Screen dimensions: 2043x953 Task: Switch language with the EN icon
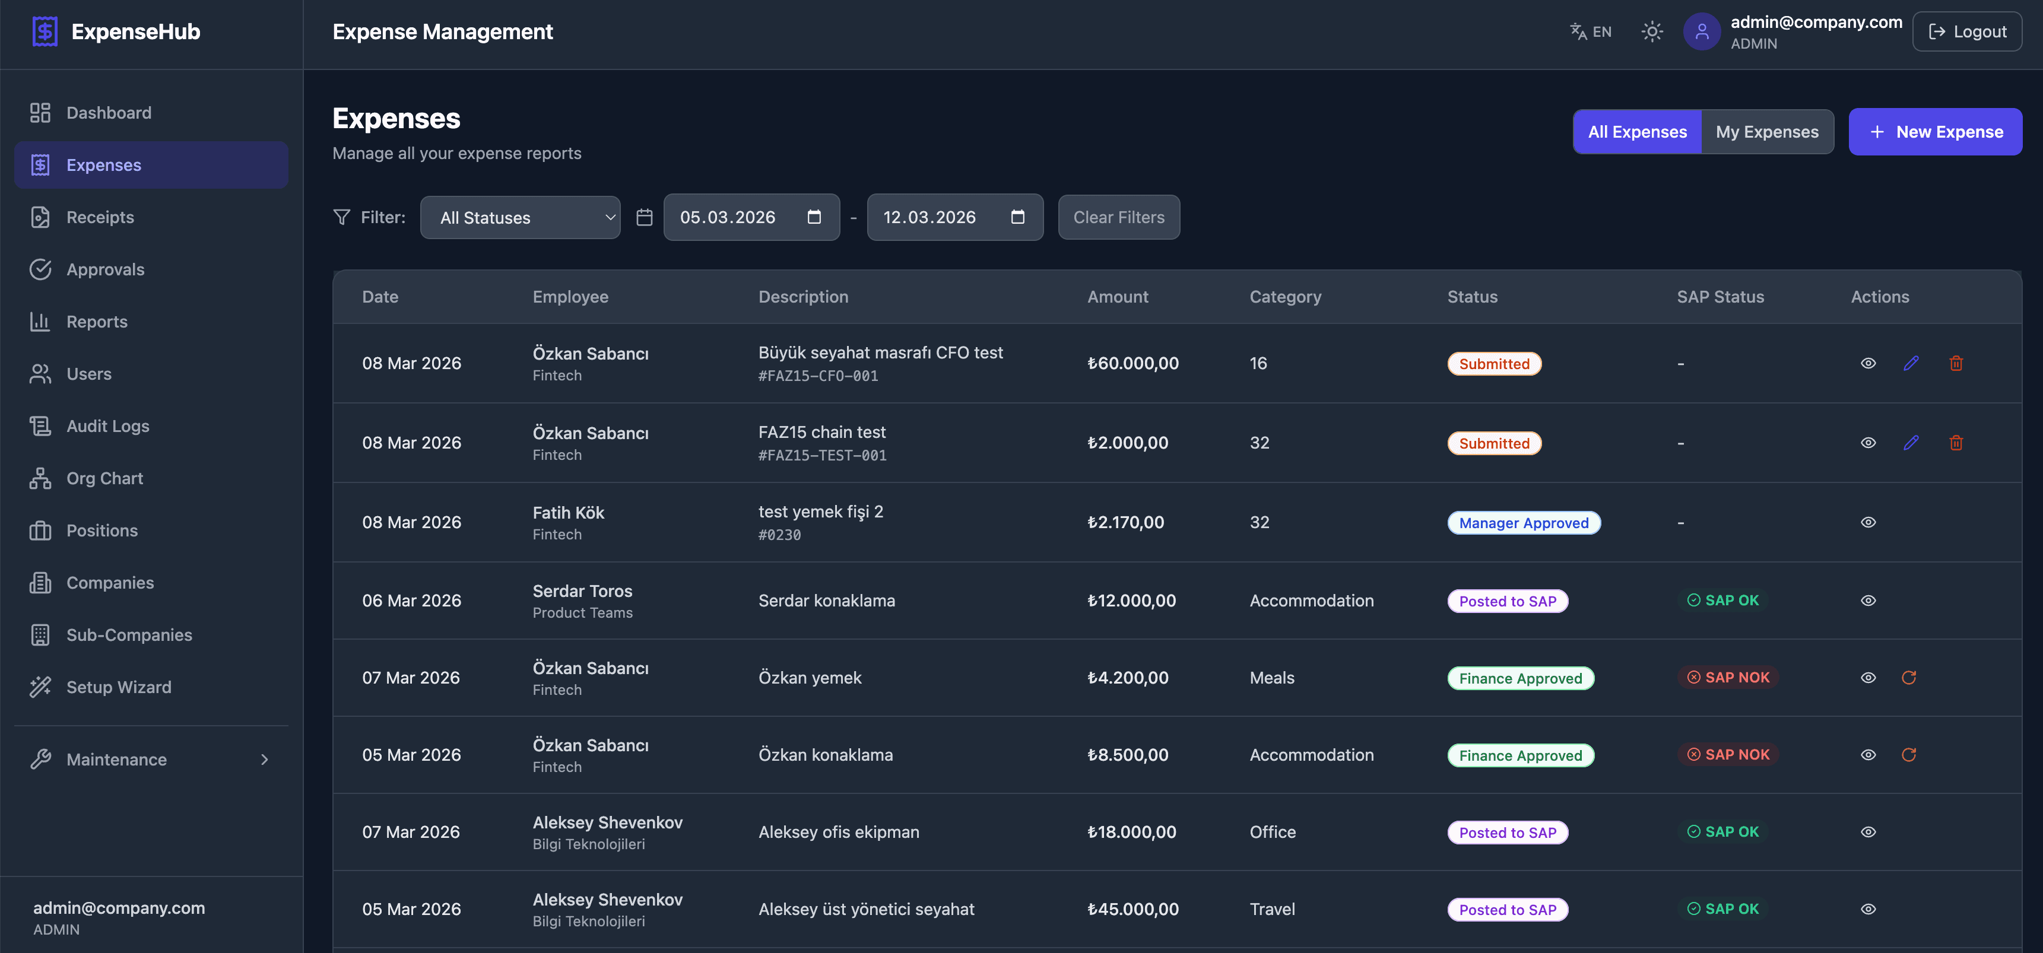click(x=1591, y=31)
